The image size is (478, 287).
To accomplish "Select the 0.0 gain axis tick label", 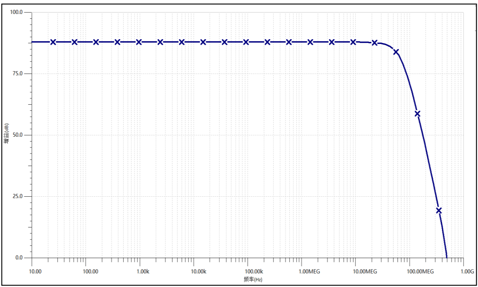I will pos(18,258).
